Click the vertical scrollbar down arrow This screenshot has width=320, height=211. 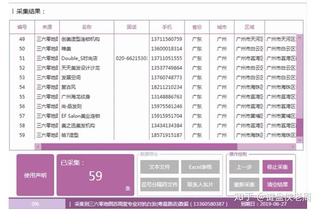click(x=300, y=140)
